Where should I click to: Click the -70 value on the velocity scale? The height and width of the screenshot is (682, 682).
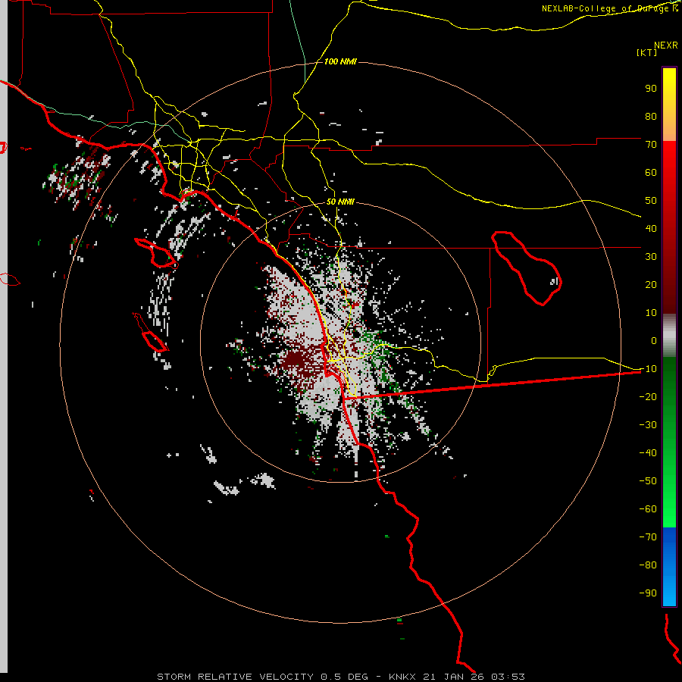[648, 537]
